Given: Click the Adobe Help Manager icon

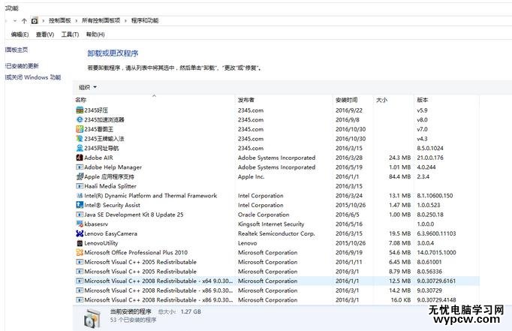Looking at the screenshot, I should point(80,167).
